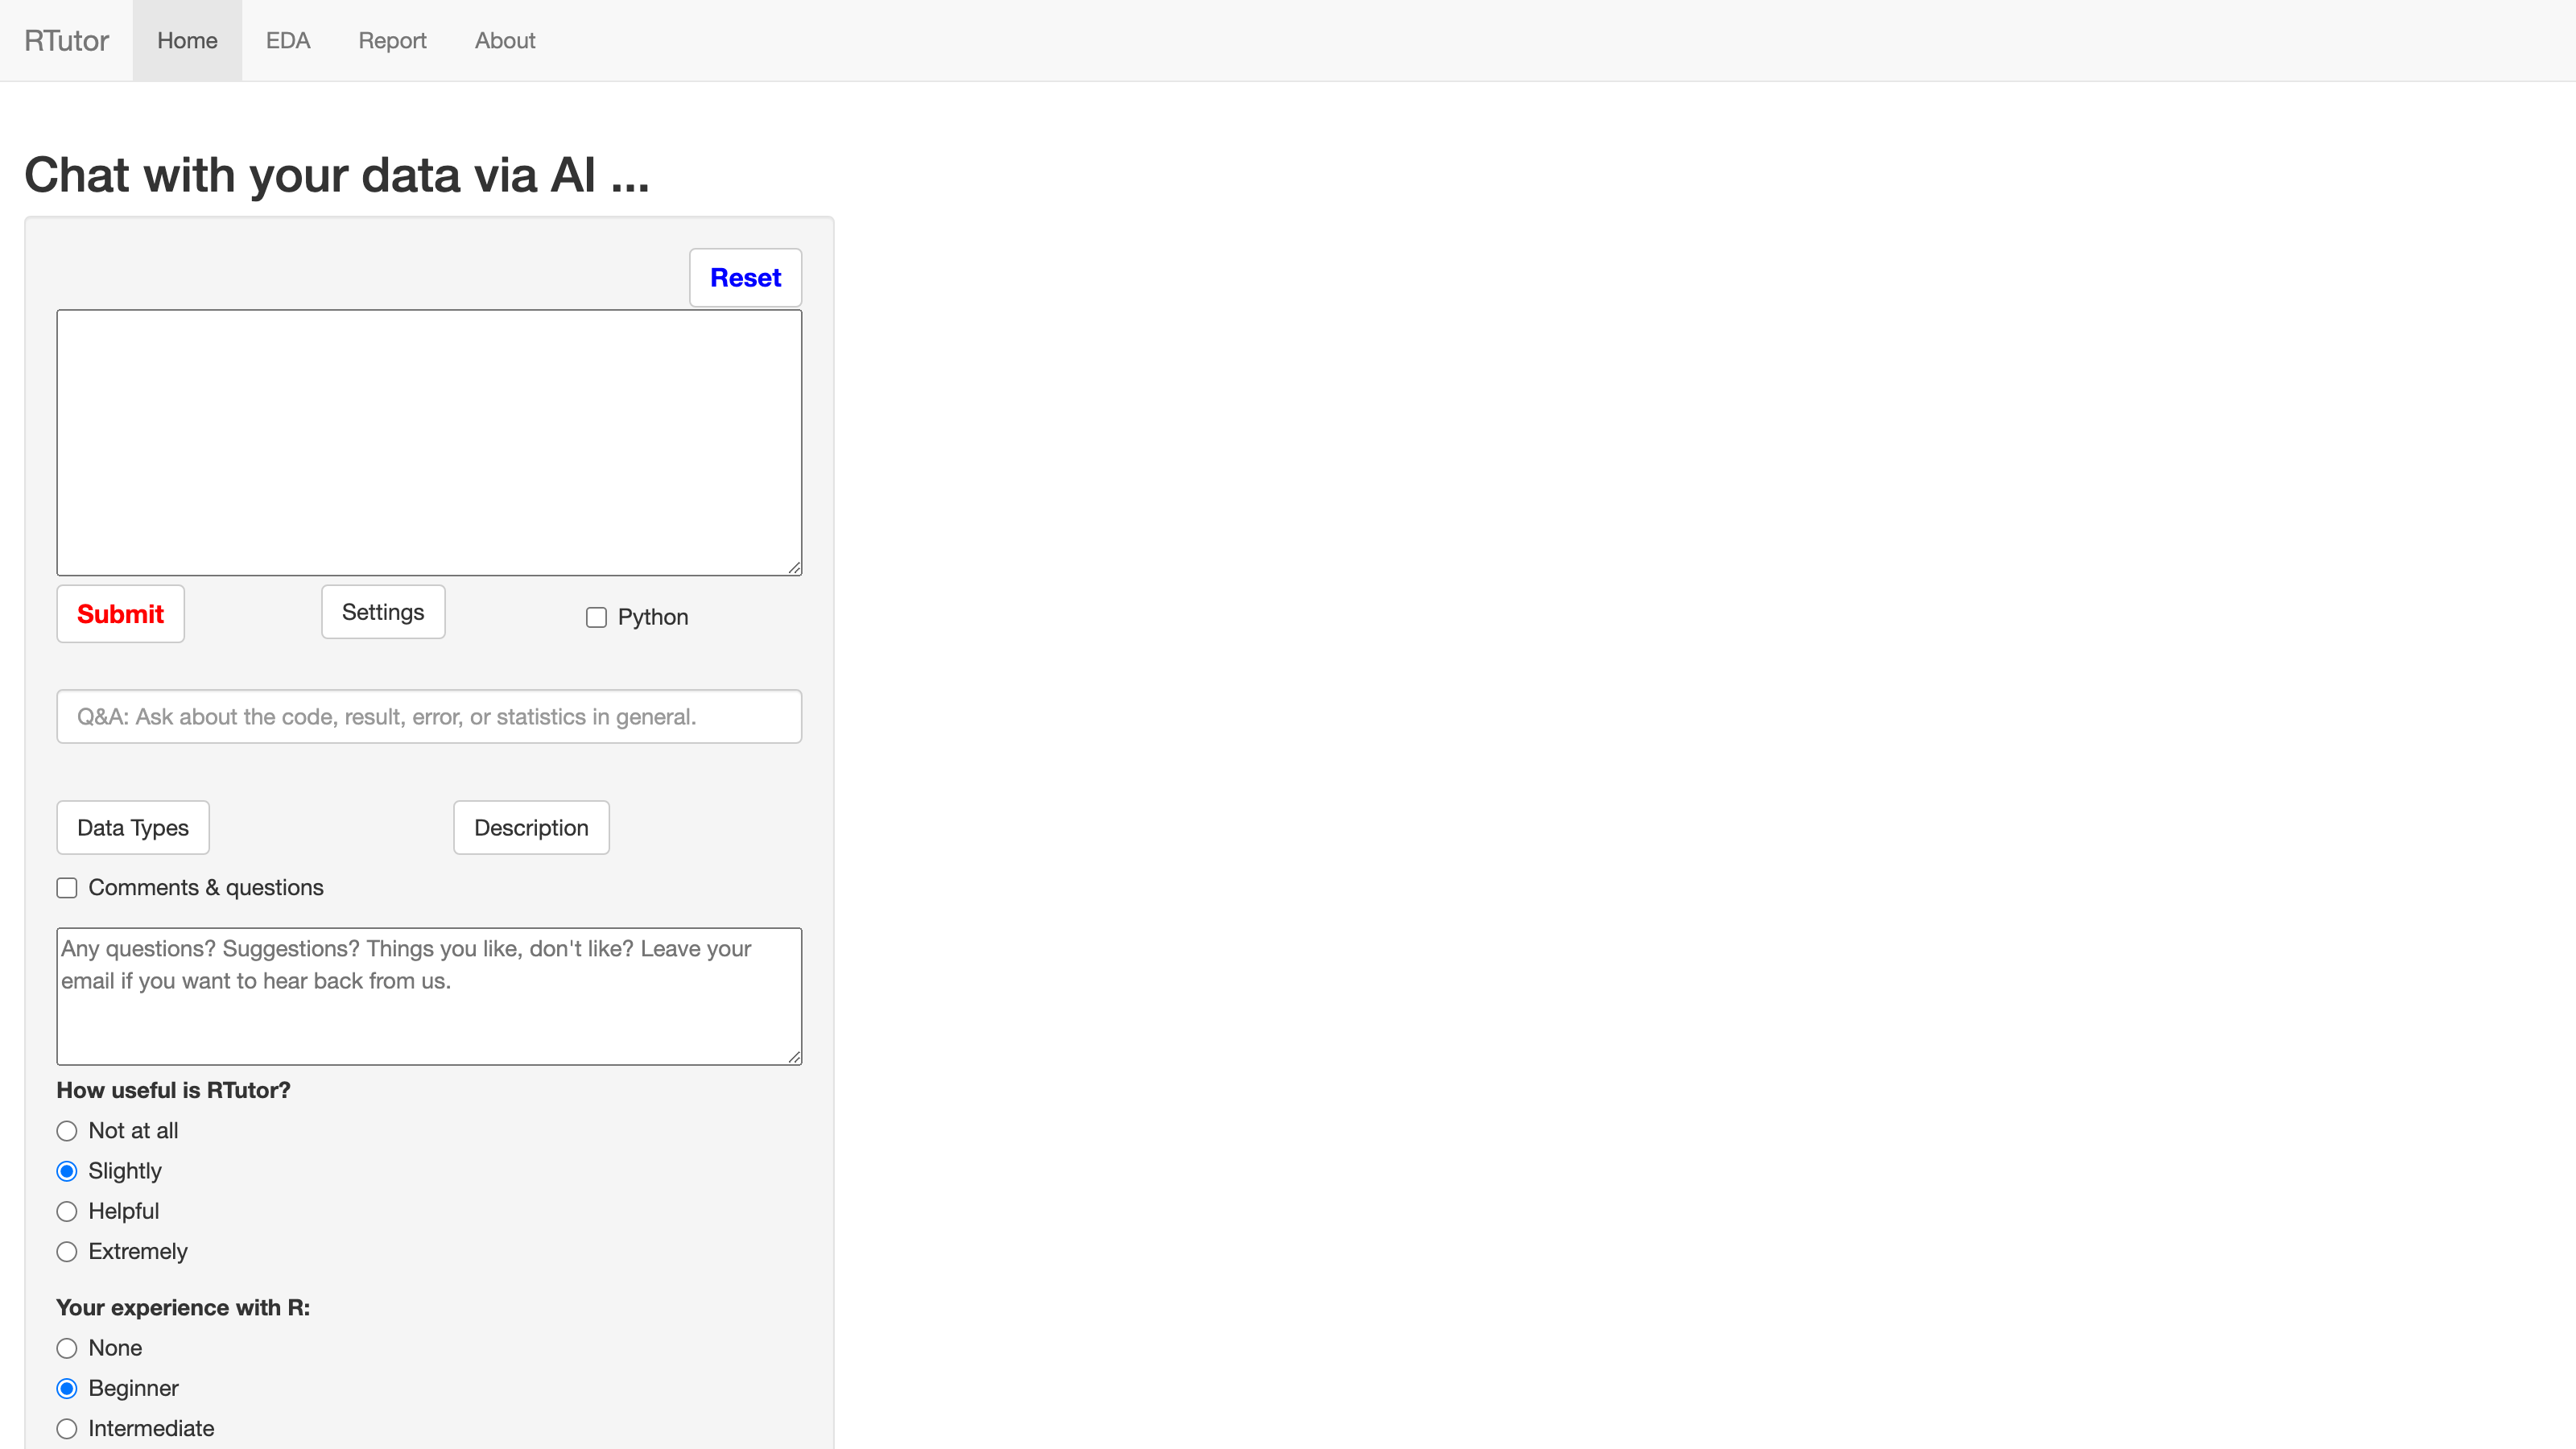Select the Helpful radio button for RTutor
The width and height of the screenshot is (2576, 1449).
pyautogui.click(x=65, y=1212)
